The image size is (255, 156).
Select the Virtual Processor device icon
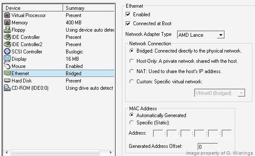pos(7,15)
